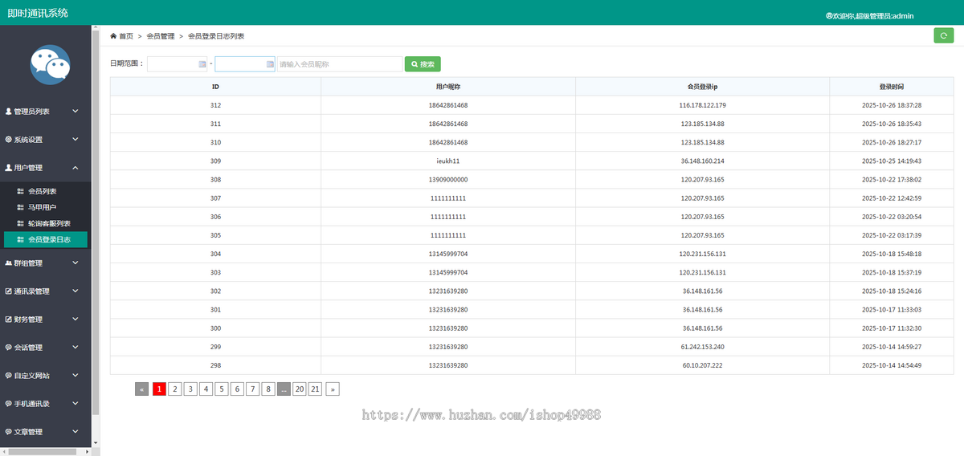Click the green 搜索 button
Image resolution: width=964 pixels, height=456 pixels.
(423, 64)
